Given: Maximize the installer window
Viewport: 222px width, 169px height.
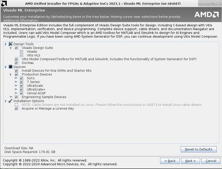Looking at the screenshot, I should (x=212, y=3).
